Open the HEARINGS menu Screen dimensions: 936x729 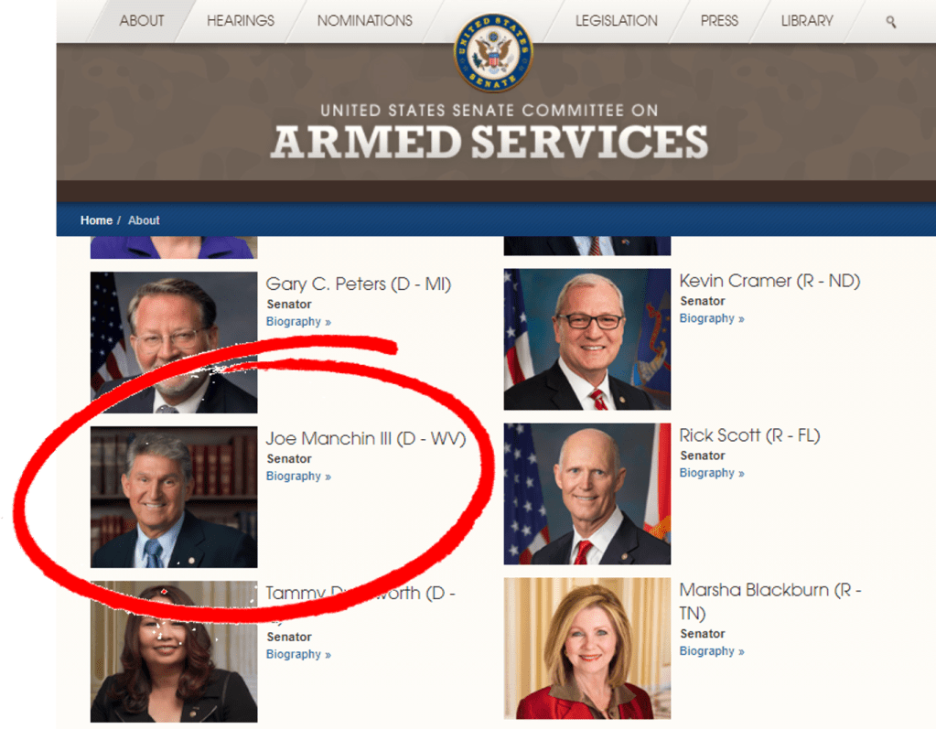(x=241, y=21)
